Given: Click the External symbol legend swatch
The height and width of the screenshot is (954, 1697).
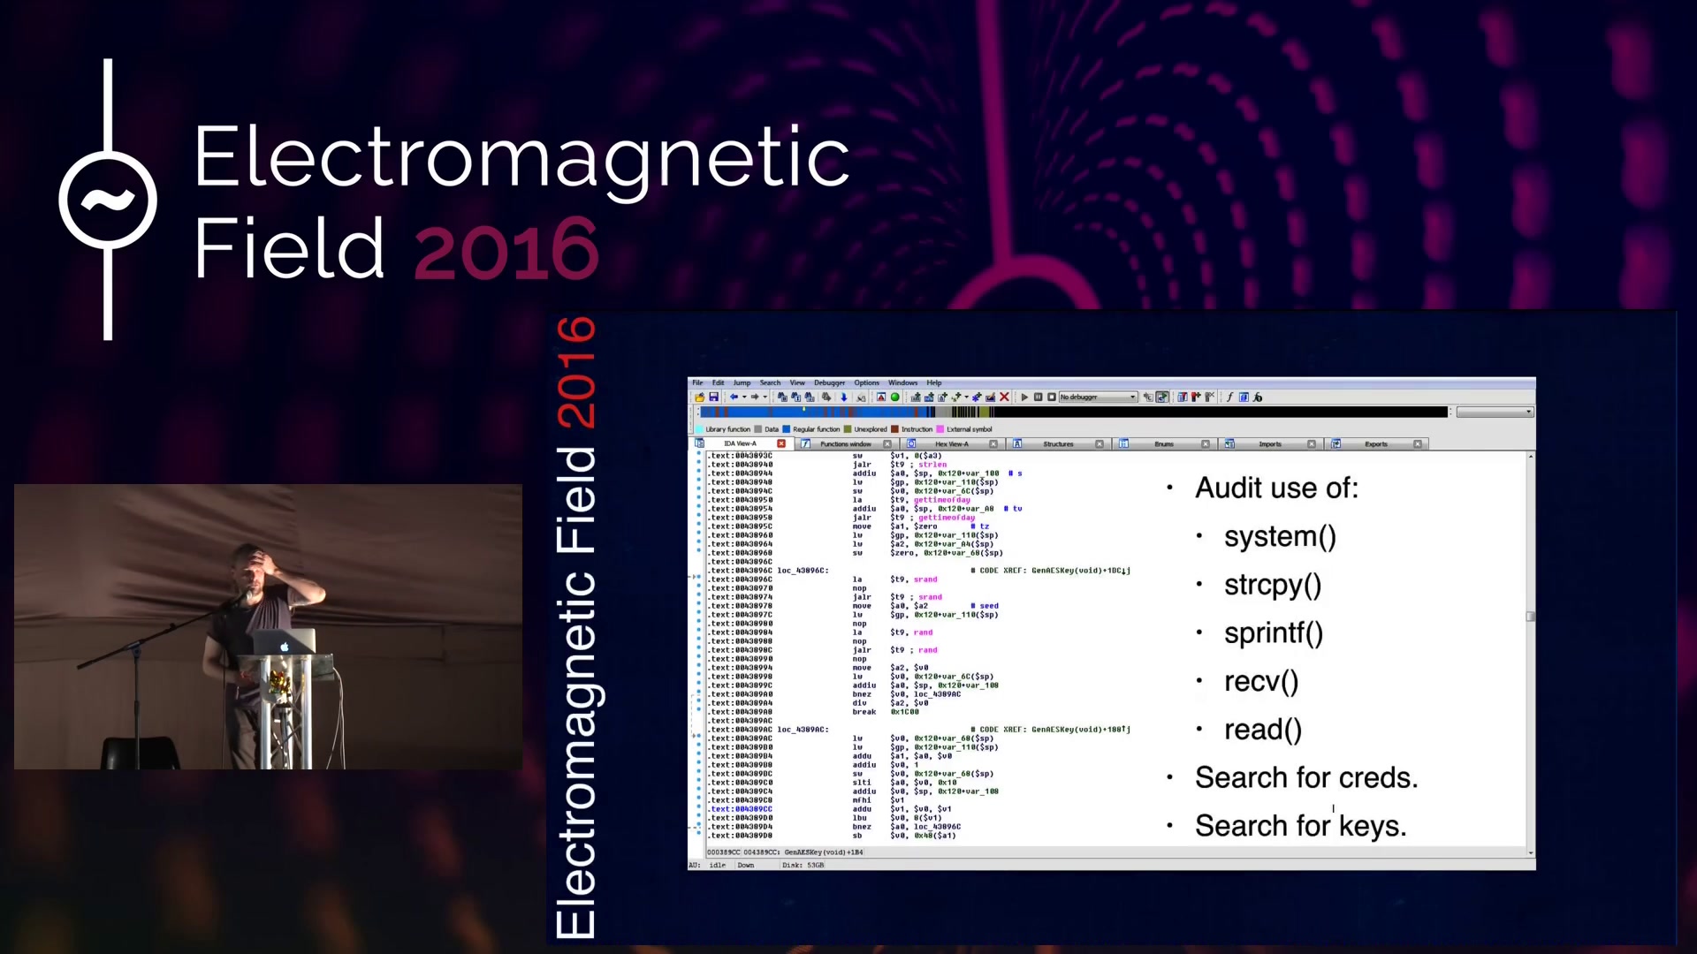Looking at the screenshot, I should click(940, 429).
